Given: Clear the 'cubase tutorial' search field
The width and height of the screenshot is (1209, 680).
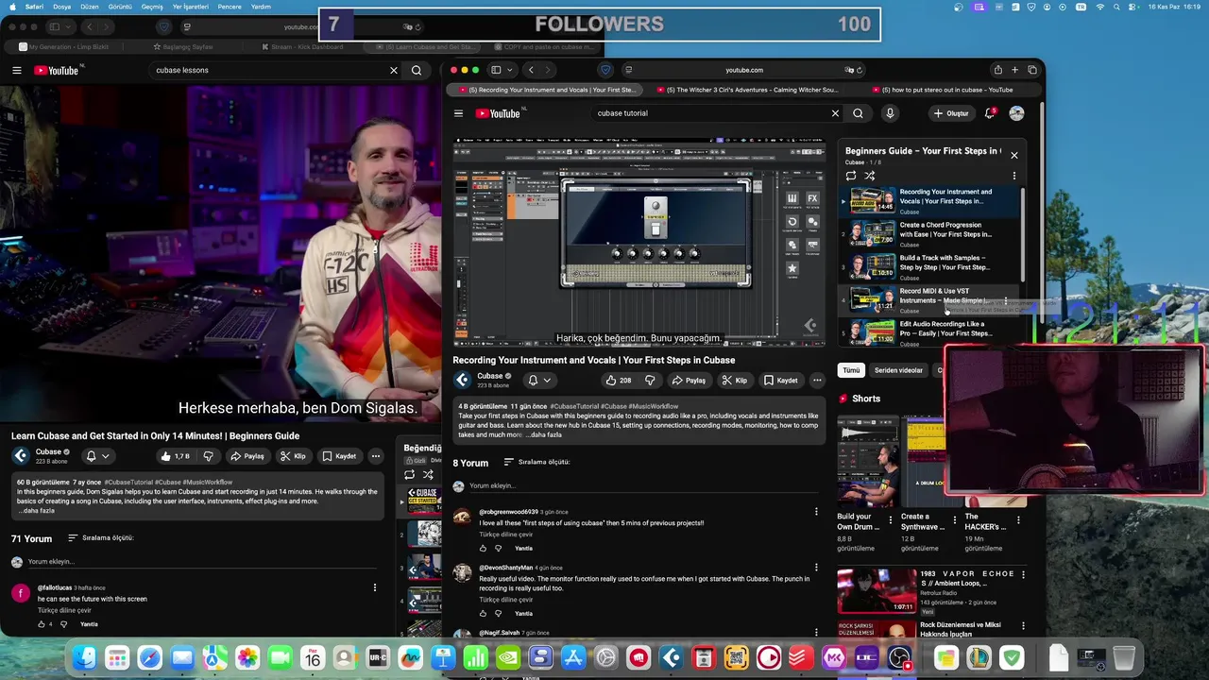Looking at the screenshot, I should (x=835, y=113).
